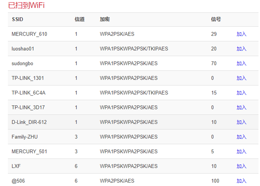This screenshot has height=186, width=260.
Task: Click 加入 next to D-Link_DIR-612
Action: 241,122
